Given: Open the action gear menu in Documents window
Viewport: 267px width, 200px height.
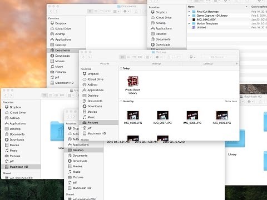Looking at the screenshot, I should [126, 11].
